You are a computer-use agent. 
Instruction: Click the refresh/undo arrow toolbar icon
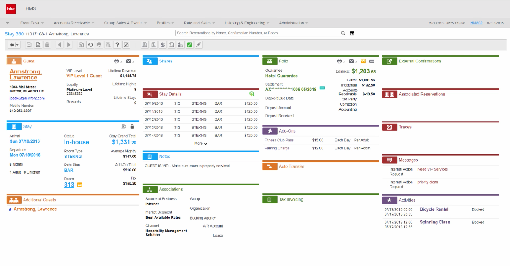[90, 45]
